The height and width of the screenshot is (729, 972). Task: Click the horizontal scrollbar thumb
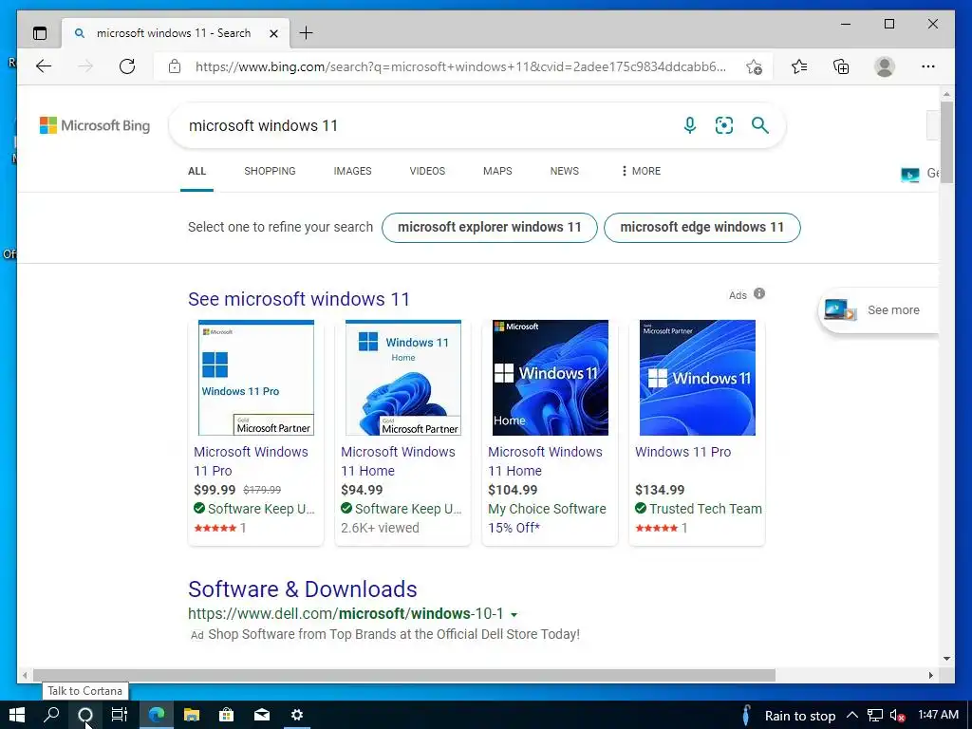[404, 675]
